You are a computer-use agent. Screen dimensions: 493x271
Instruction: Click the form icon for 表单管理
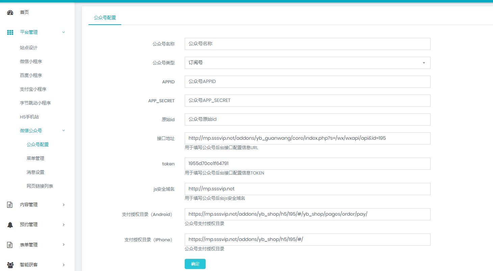10,245
